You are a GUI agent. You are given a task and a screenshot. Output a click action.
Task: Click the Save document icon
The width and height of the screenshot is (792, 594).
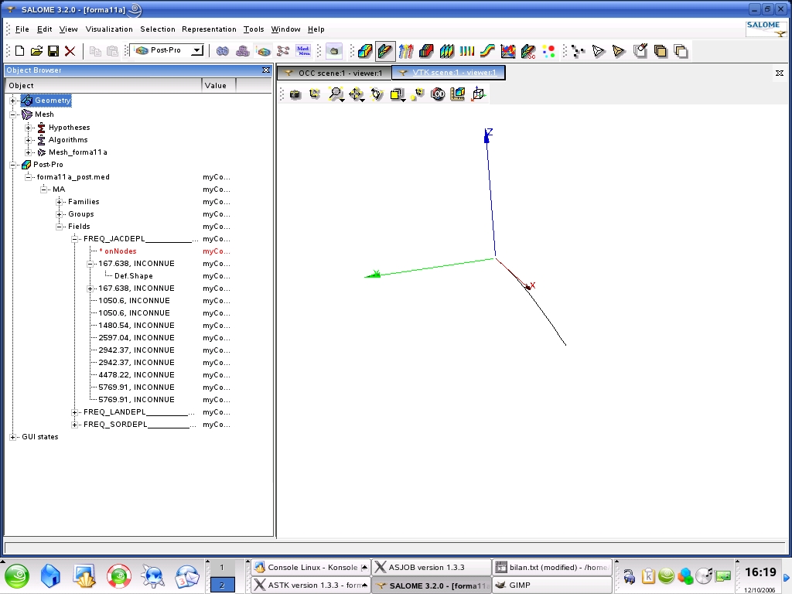click(53, 51)
